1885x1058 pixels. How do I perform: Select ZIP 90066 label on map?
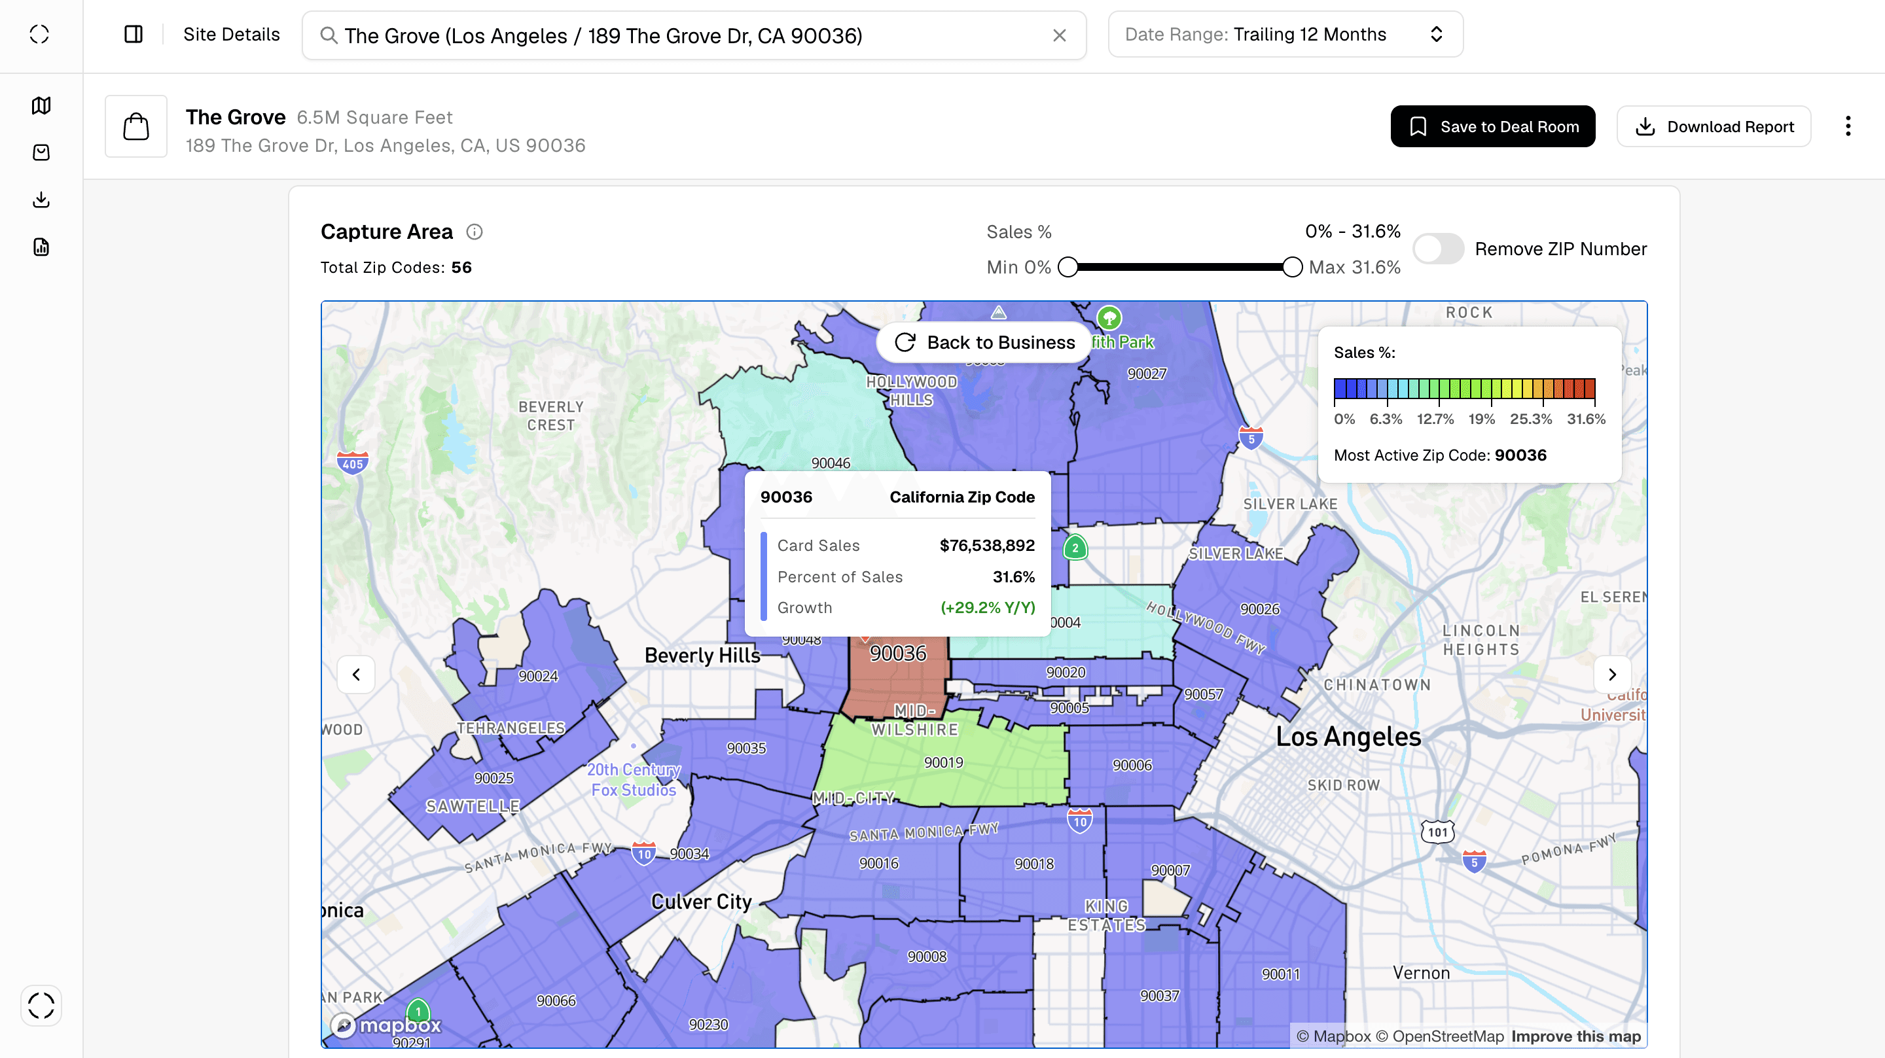[556, 1001]
